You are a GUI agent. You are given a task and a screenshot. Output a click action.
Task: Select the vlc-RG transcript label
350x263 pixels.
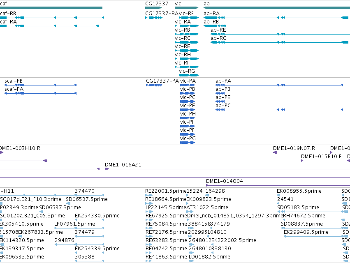click(x=187, y=71)
